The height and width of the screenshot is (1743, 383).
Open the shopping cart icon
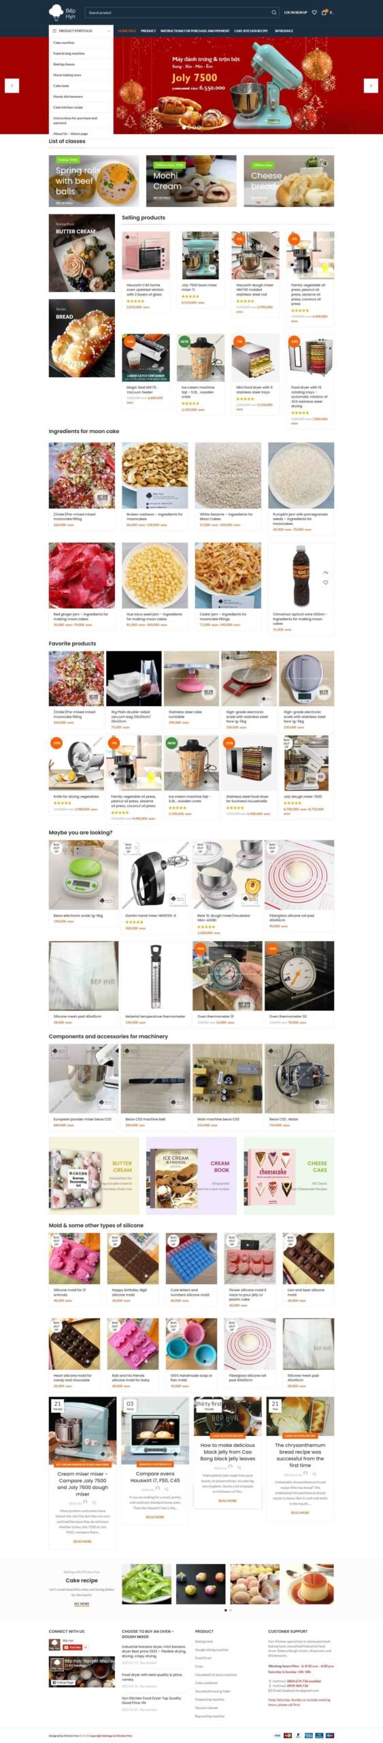click(x=324, y=12)
